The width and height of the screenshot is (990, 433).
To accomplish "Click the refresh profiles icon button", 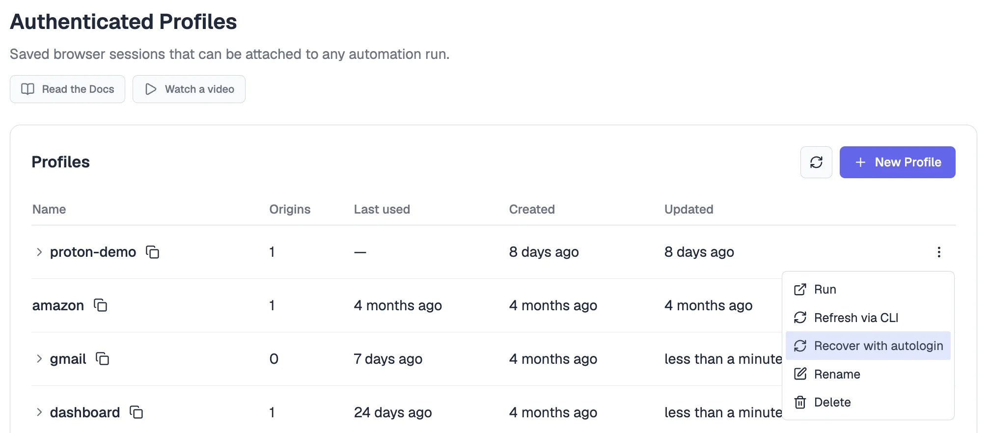I will pos(816,162).
